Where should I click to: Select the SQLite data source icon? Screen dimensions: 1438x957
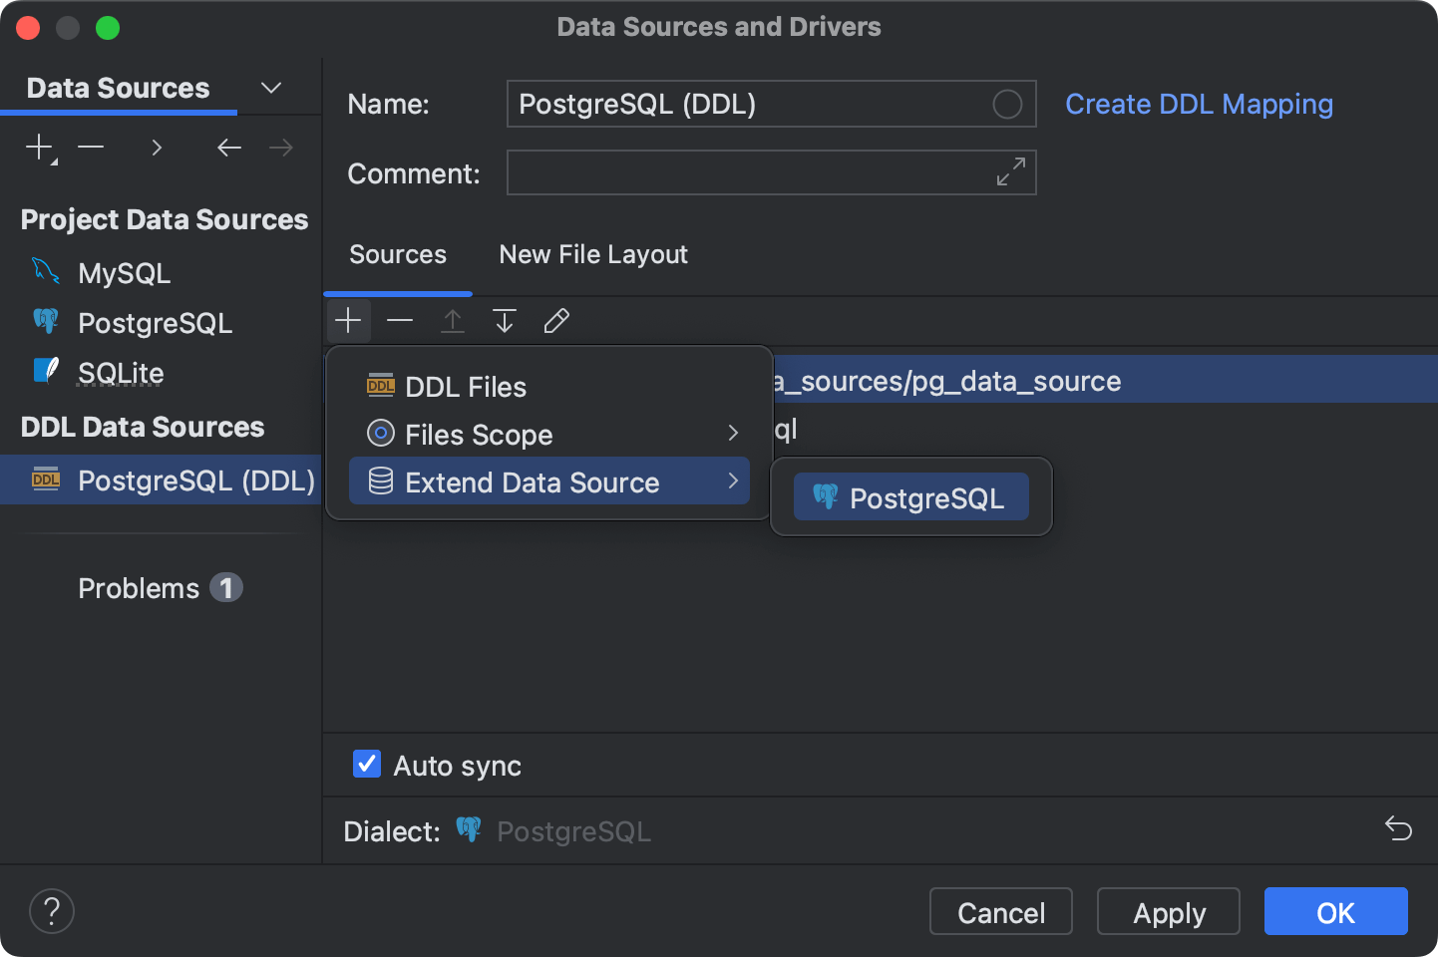click(45, 371)
